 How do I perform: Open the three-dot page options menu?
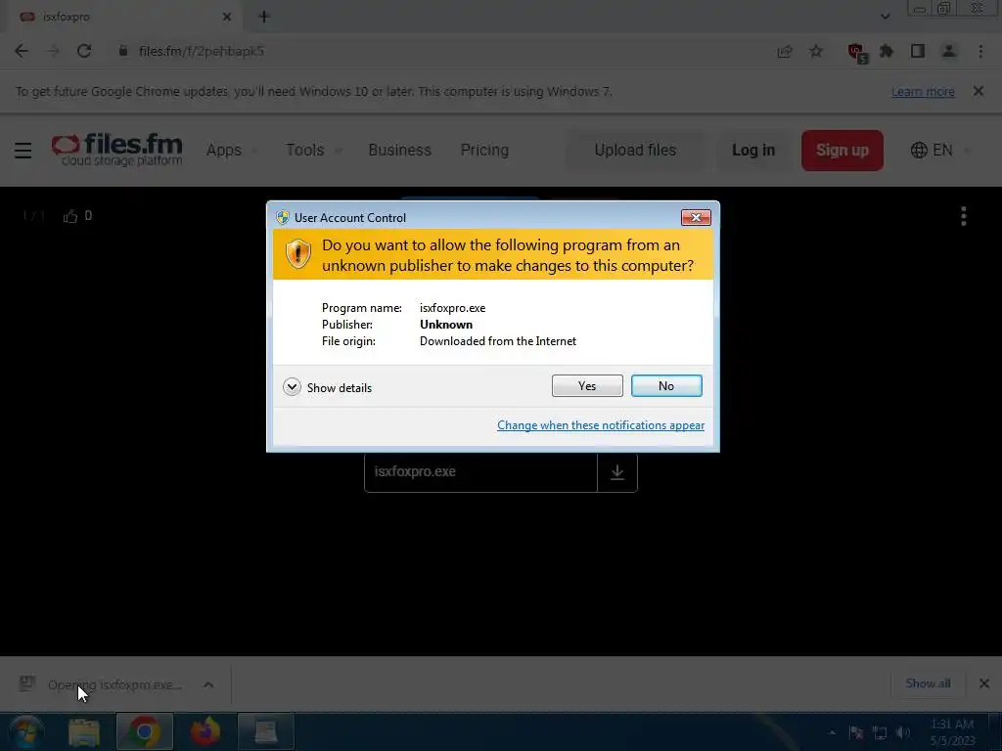963,216
